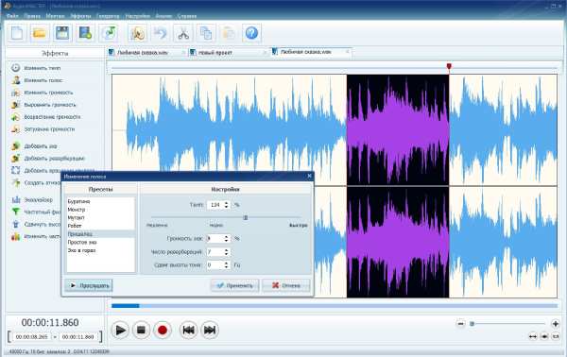Open the Настройки menu
This screenshot has width=567, height=357.
coord(137,16)
